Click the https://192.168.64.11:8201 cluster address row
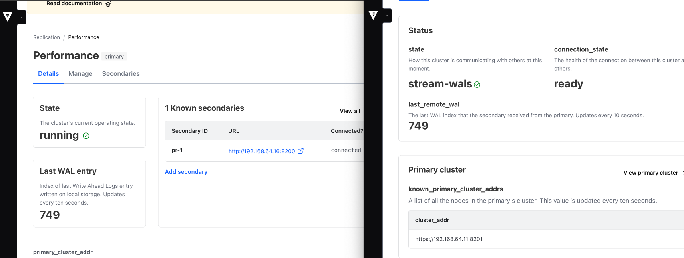The height and width of the screenshot is (258, 684). [449, 239]
